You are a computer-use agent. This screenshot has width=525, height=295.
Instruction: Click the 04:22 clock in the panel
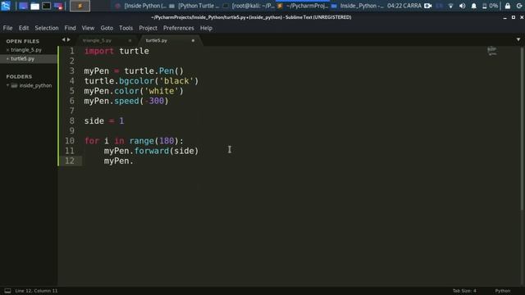point(404,6)
